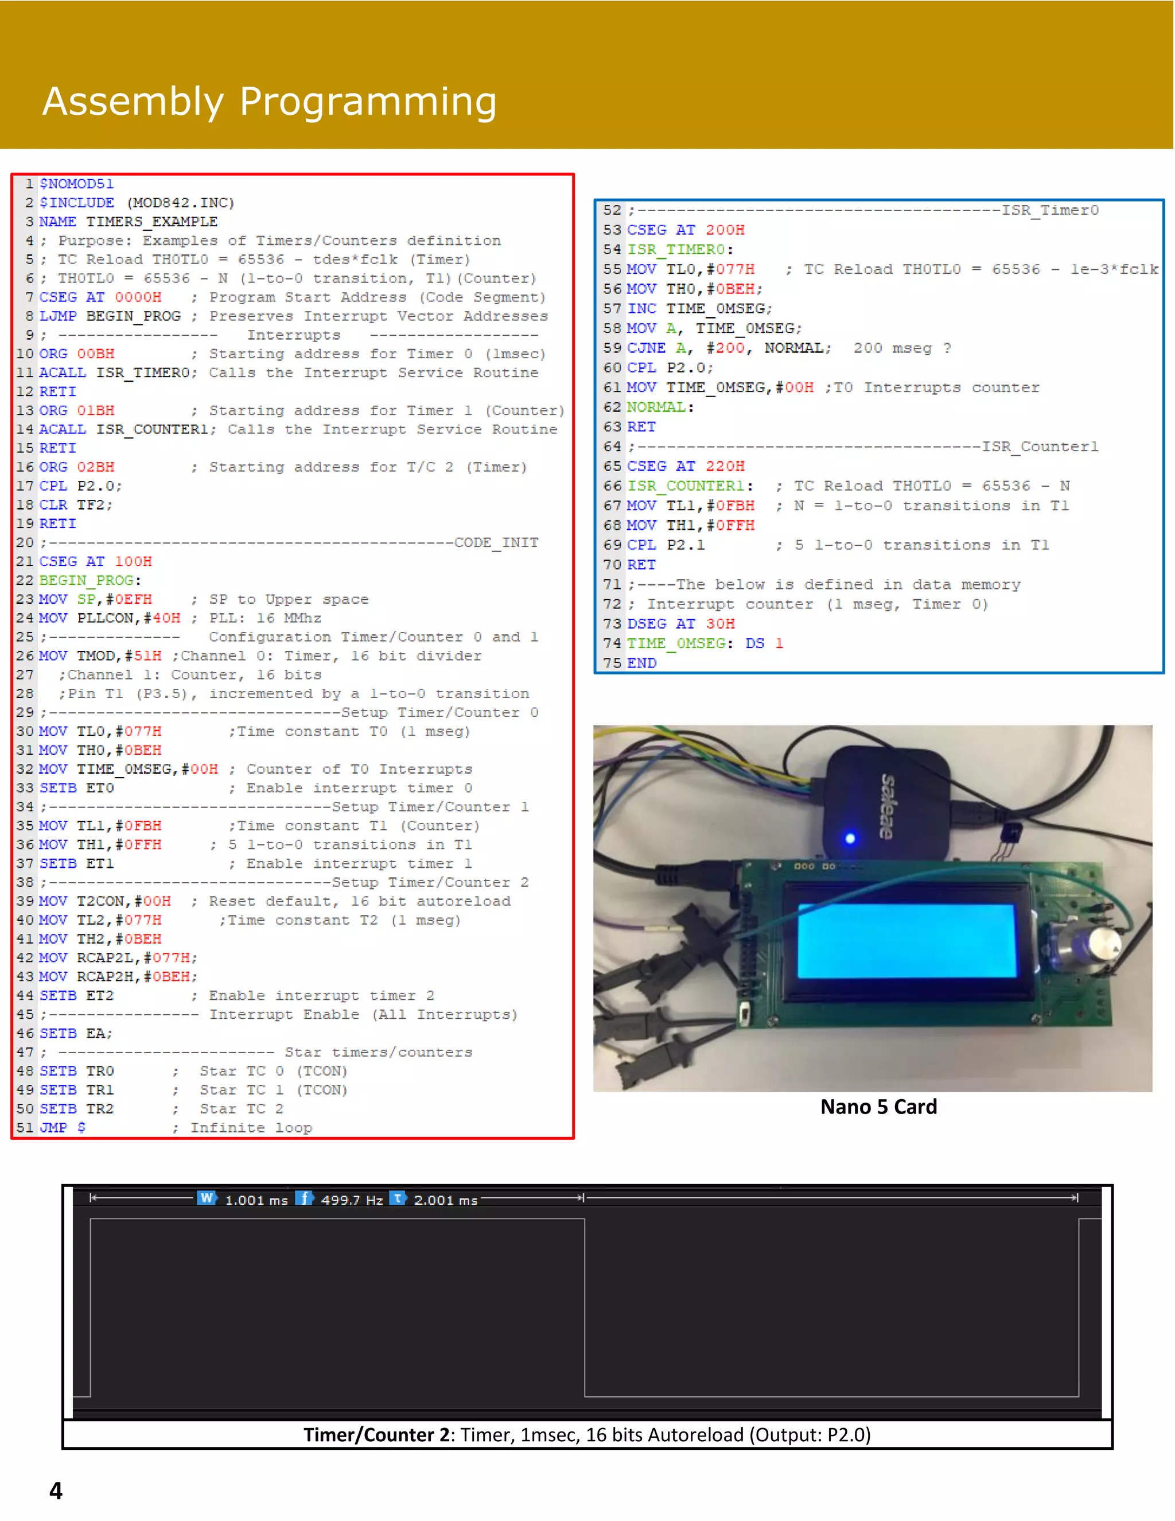Click the falling edge of the captured waveform
The height and width of the screenshot is (1521, 1175).
[x=585, y=1307]
